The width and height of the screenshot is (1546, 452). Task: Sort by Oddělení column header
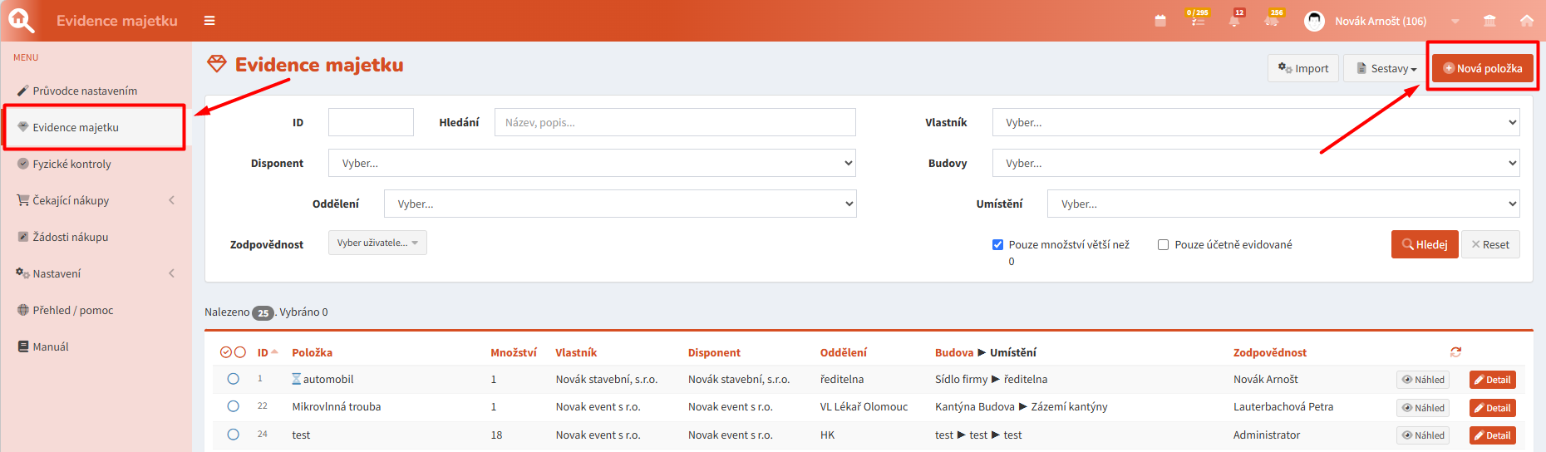[x=844, y=352]
